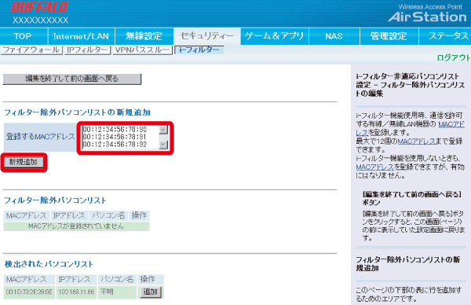Select MAC address 00:1D:73:2E:28:0E cell

pyautogui.click(x=29, y=292)
